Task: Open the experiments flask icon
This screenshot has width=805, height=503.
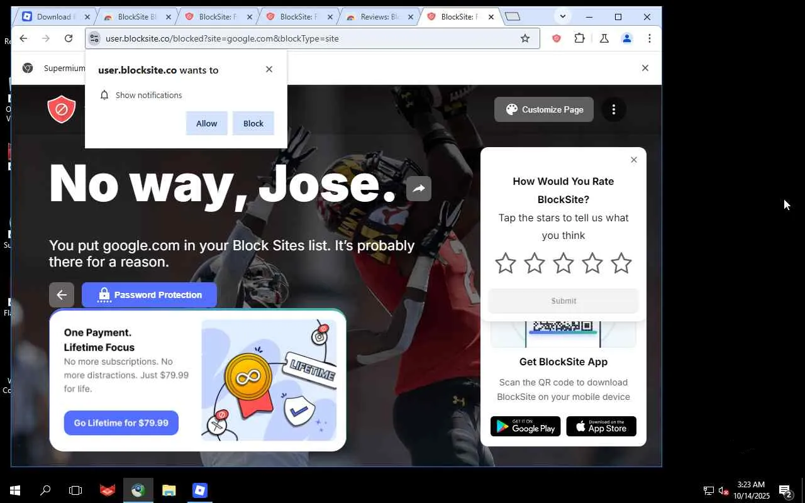Action: 604,38
